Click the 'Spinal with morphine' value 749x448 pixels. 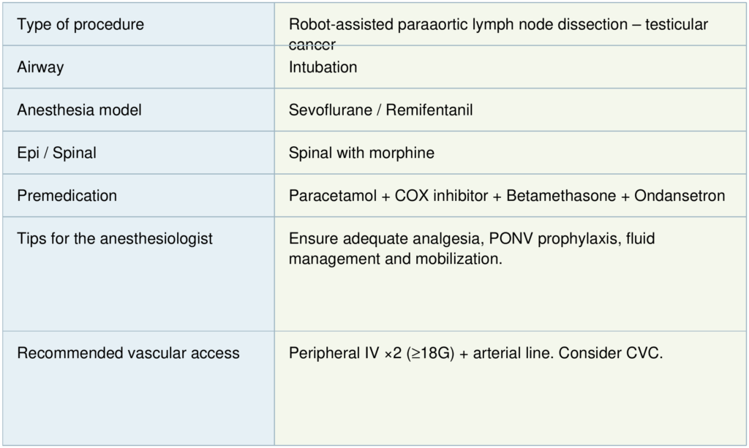[361, 153]
